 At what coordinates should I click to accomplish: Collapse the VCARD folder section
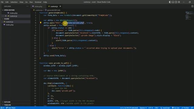7,19
